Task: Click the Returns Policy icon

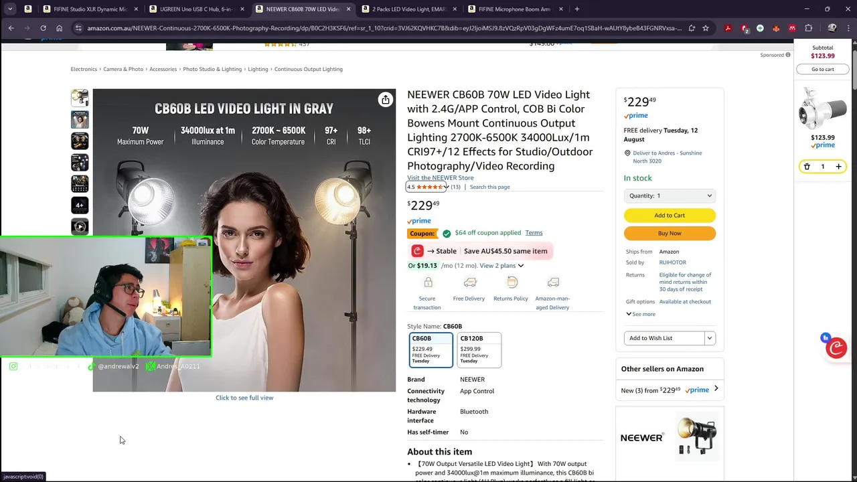Action: click(x=512, y=283)
